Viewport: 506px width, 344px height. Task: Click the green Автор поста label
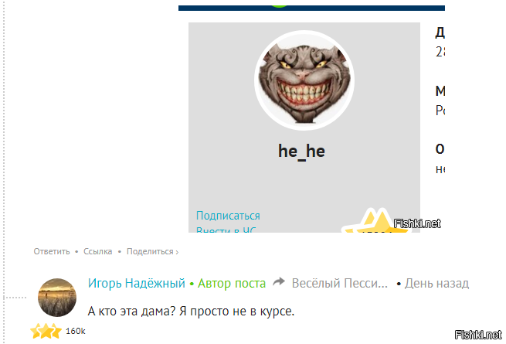point(231,283)
